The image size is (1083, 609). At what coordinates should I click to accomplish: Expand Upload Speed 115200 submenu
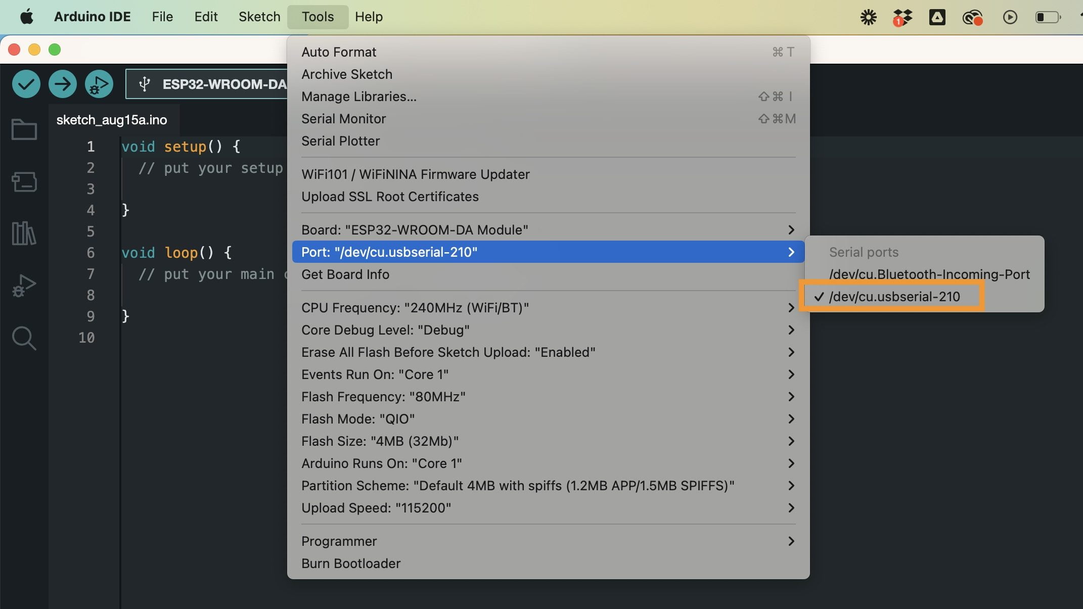coord(548,508)
